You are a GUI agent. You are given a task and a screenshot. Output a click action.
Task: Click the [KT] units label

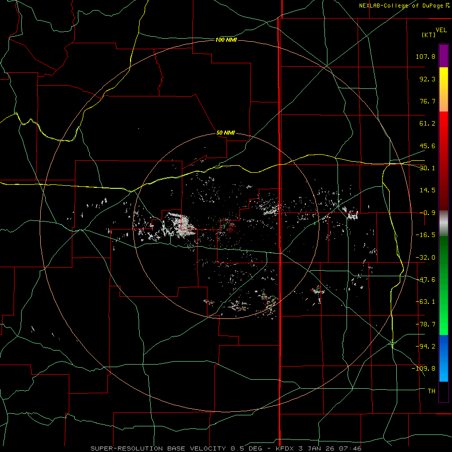click(428, 35)
